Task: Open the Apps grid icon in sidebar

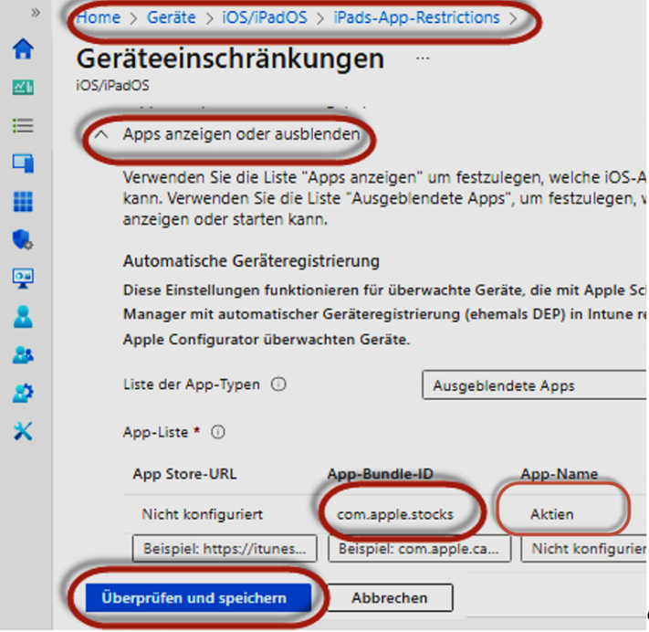Action: click(x=23, y=202)
